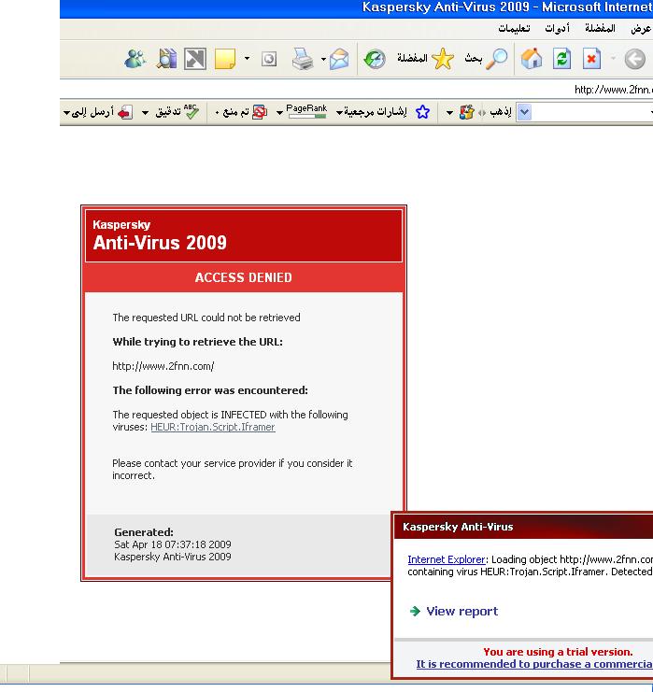Open the Help (تعليمات) menu
The image size is (653, 692).
512,29
